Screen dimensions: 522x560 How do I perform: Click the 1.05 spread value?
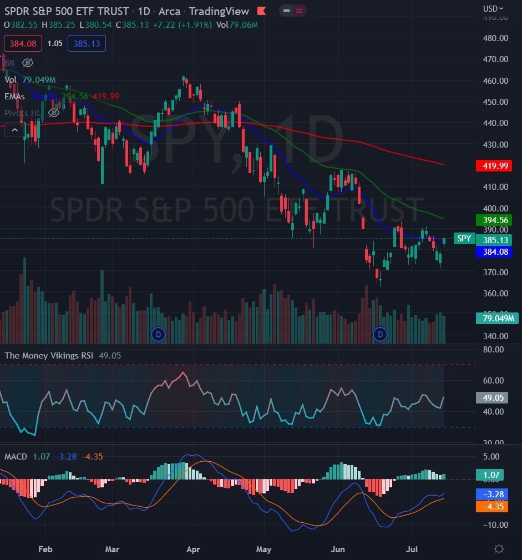(54, 44)
